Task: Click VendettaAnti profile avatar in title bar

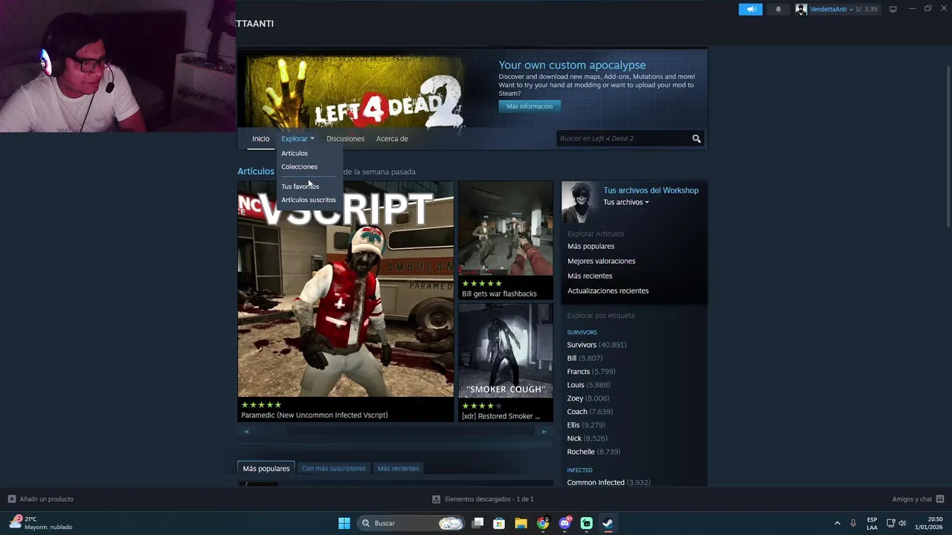Action: tap(801, 9)
